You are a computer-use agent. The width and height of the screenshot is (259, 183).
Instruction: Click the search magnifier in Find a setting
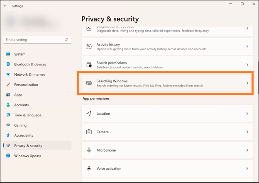[x=66, y=40]
